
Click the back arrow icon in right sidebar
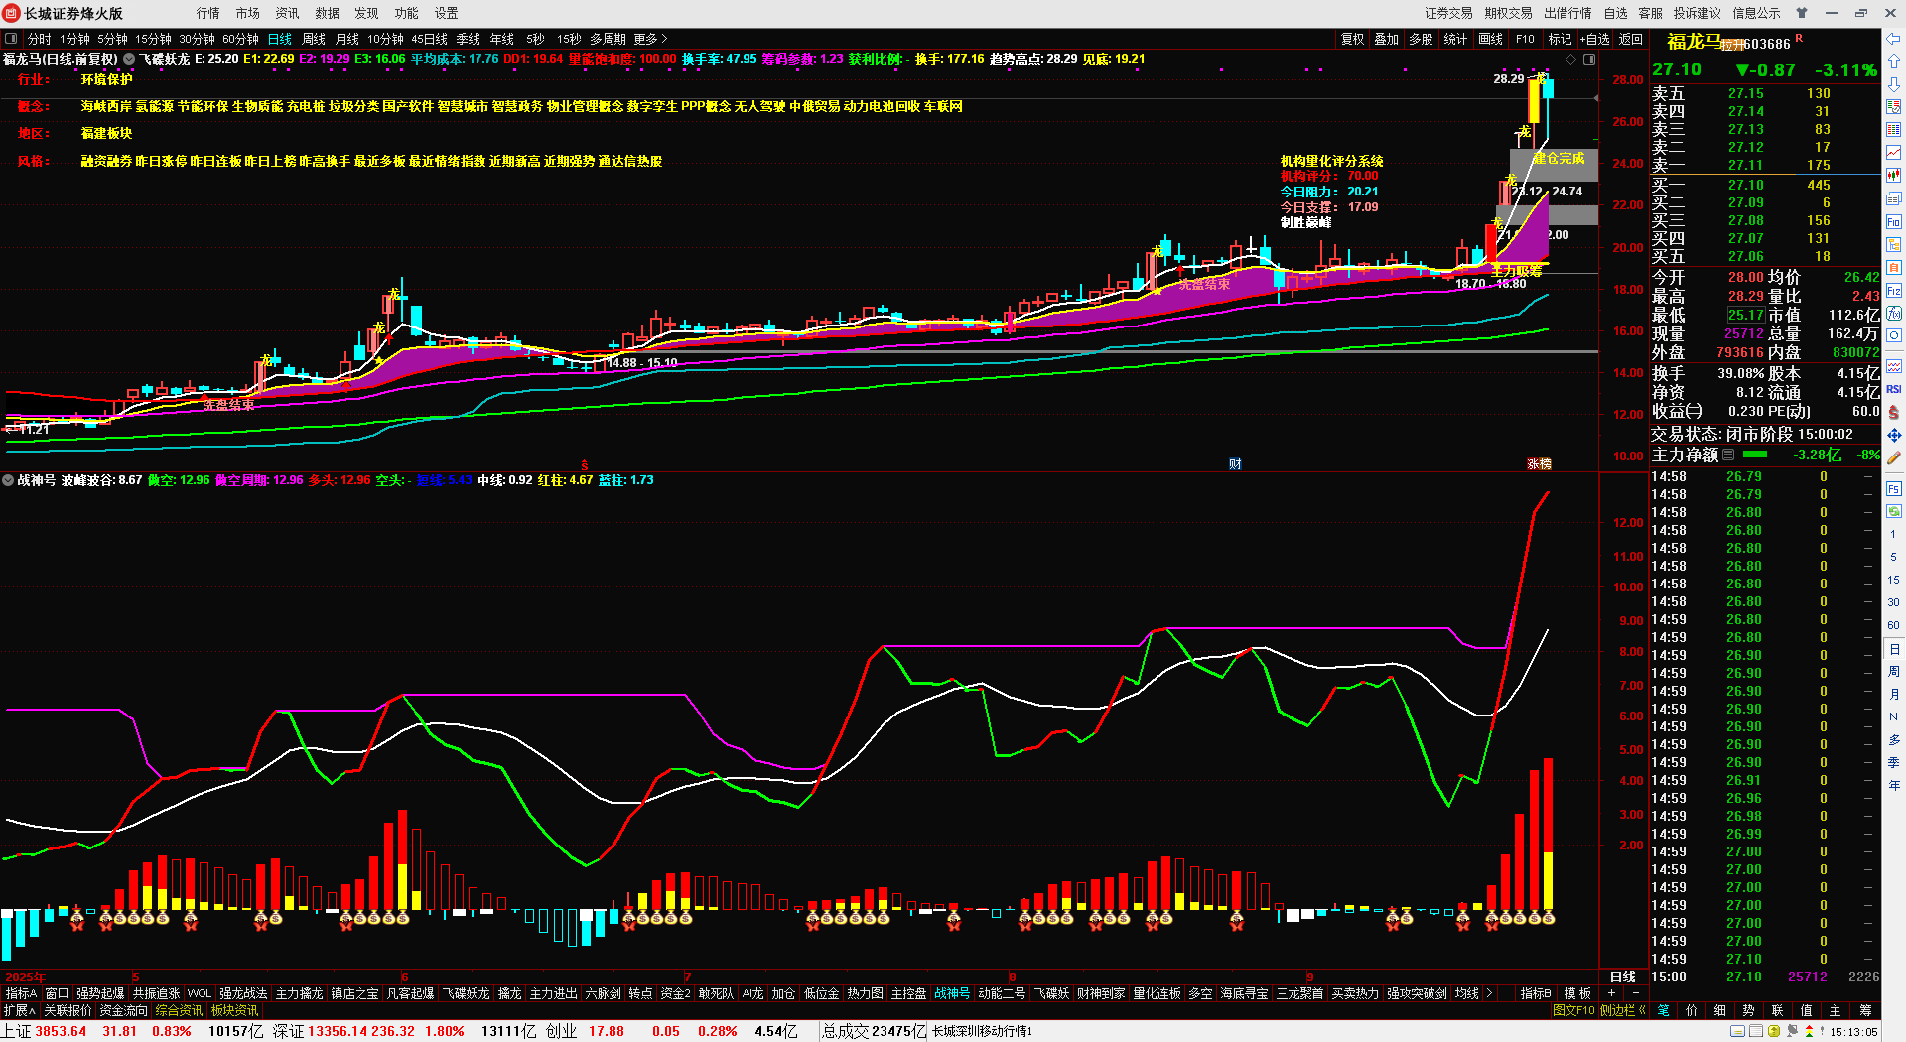tap(1894, 40)
